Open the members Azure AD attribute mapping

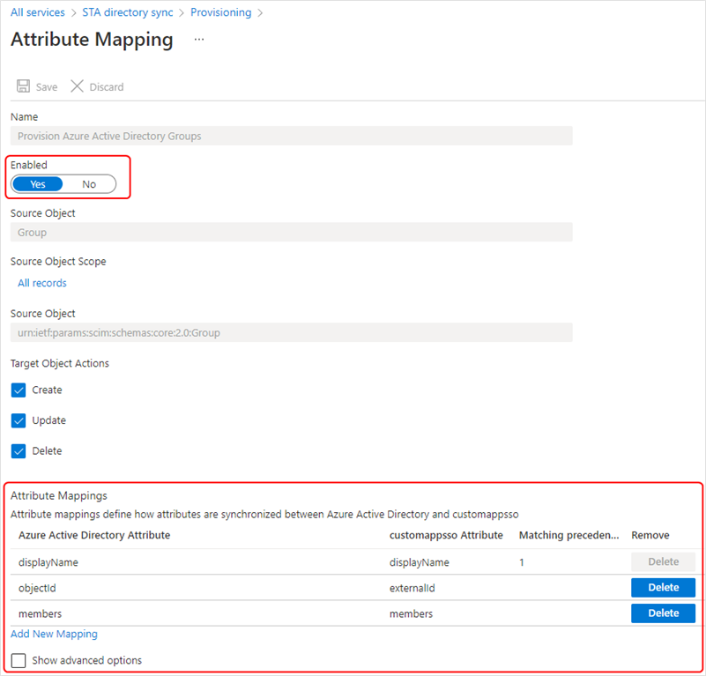coord(40,613)
